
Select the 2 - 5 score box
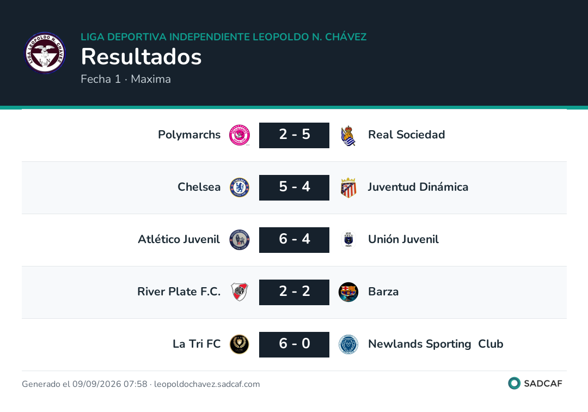click(294, 135)
